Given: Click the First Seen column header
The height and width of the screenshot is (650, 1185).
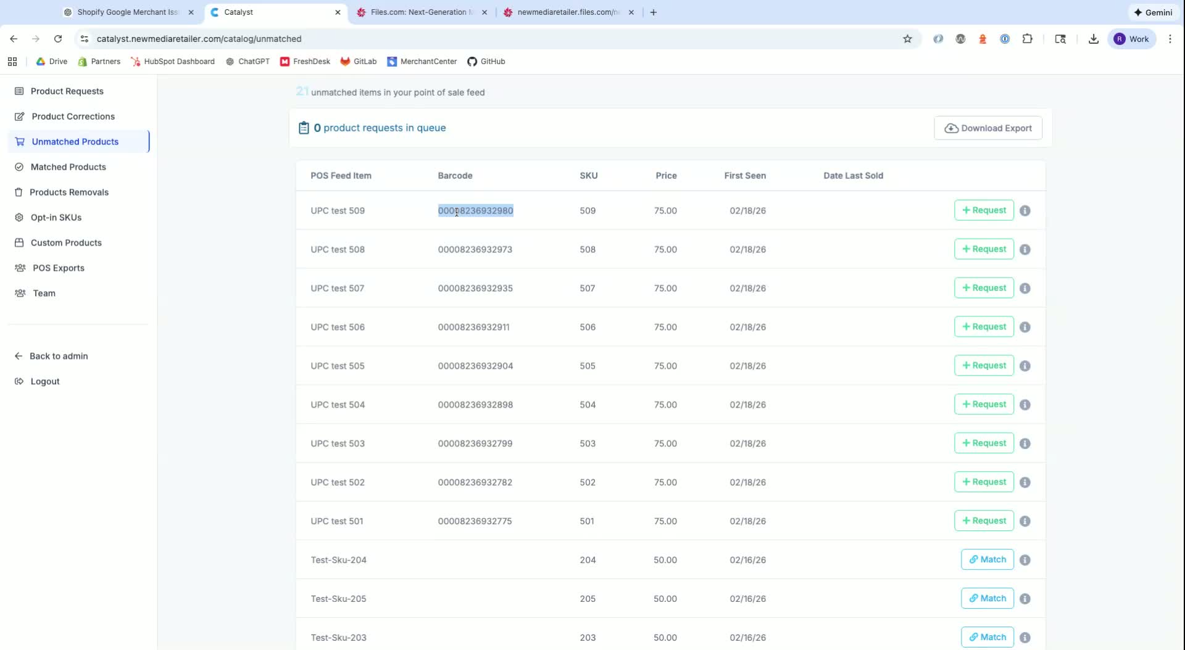Looking at the screenshot, I should tap(745, 176).
